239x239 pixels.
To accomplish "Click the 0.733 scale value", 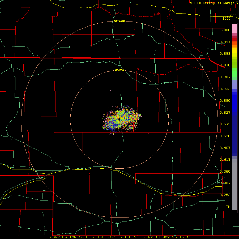I will tap(225, 89).
